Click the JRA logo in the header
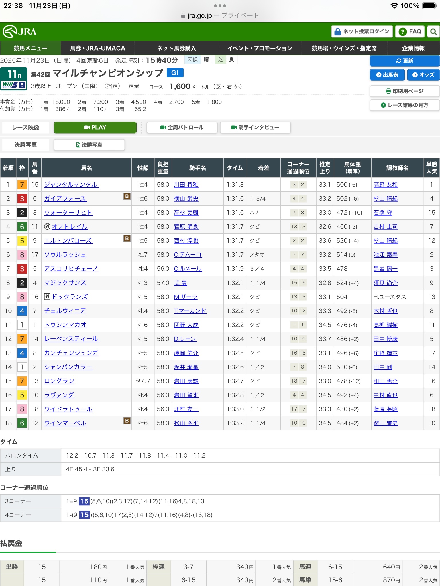This screenshot has height=586, width=440. click(x=19, y=31)
